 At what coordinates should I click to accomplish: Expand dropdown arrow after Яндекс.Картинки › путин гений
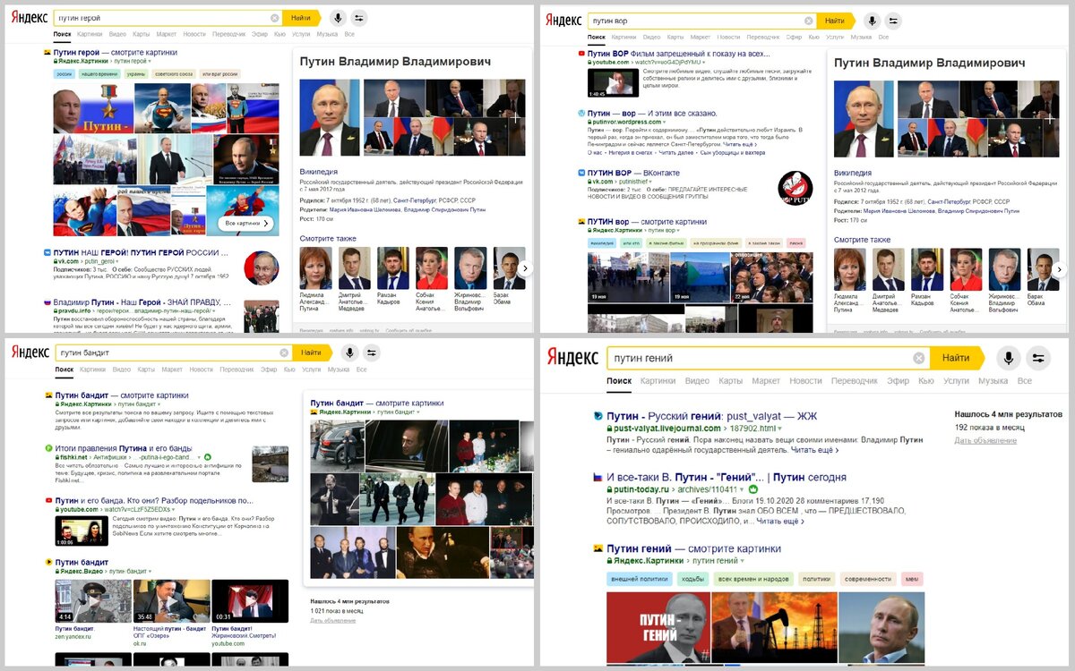741,561
